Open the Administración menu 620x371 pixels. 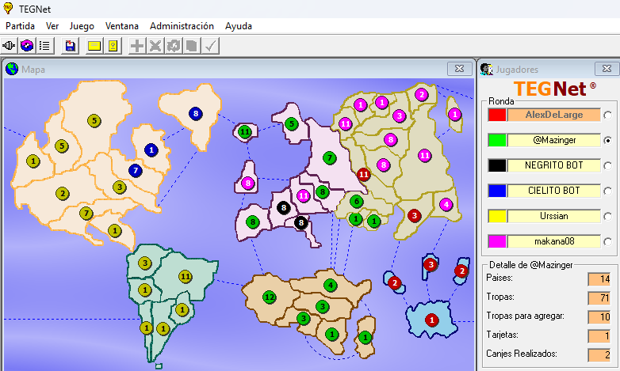click(182, 26)
